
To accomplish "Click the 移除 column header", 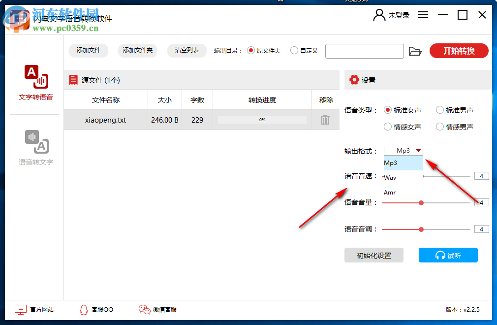I will click(326, 100).
